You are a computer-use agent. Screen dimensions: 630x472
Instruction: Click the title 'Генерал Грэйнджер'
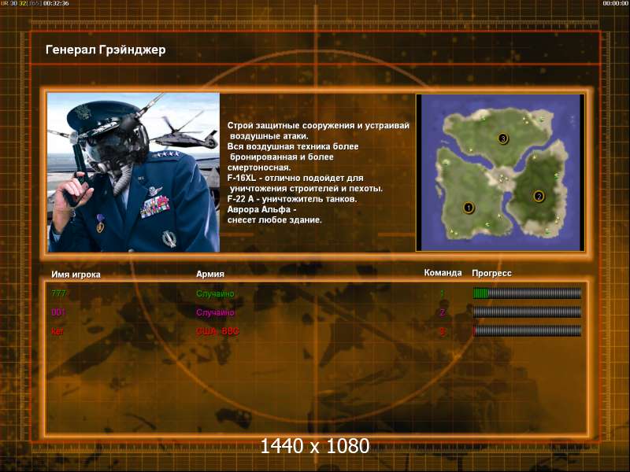point(106,50)
